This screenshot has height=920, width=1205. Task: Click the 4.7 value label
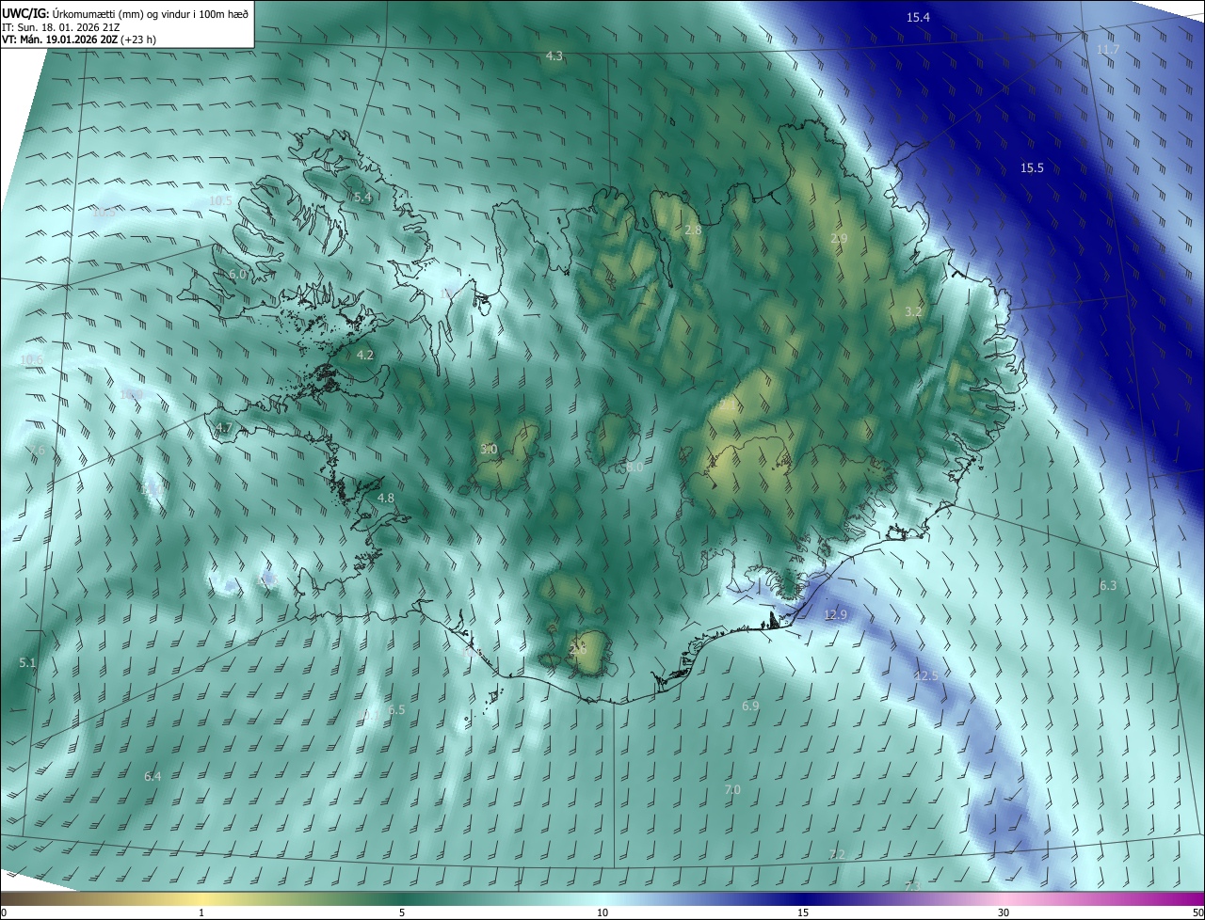tap(223, 428)
